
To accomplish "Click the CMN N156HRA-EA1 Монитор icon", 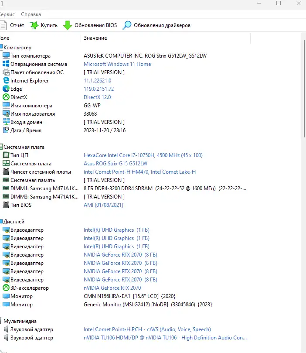I will 6,296.
